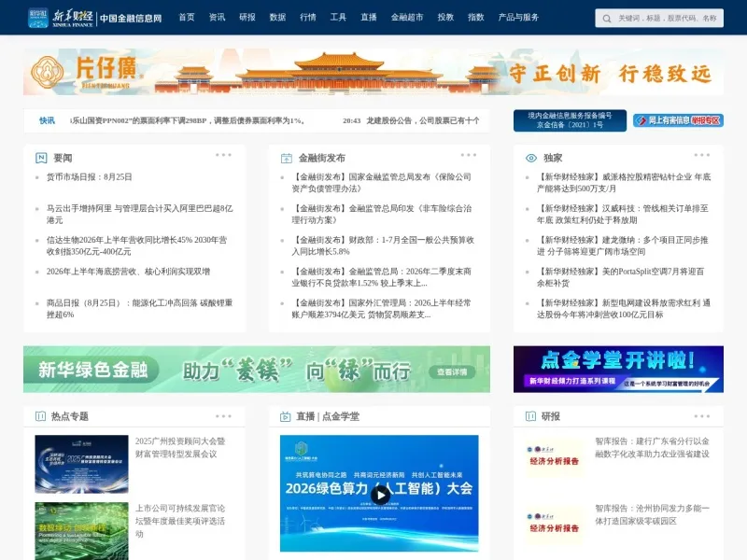This screenshot has width=747, height=560.
Task: Open 新型电网建设释放需求红利 article
Action: coord(624,309)
